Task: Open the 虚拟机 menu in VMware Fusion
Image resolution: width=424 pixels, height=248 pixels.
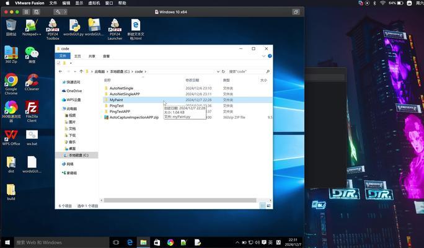Action: 94,3
